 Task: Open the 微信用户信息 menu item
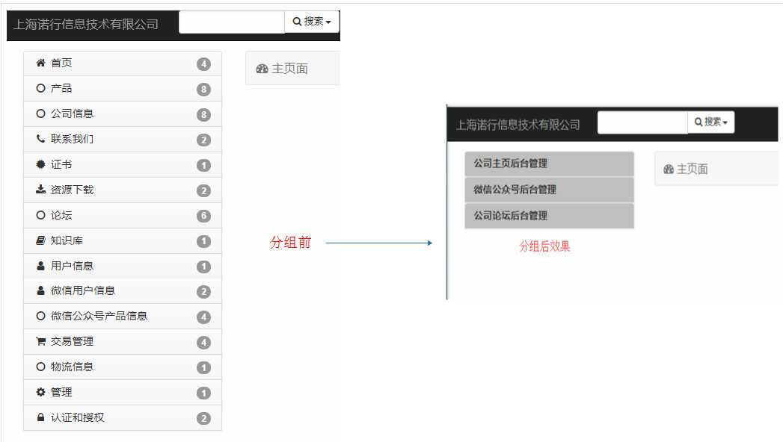pyautogui.click(x=123, y=291)
